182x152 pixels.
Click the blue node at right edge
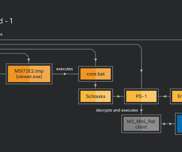179,124
